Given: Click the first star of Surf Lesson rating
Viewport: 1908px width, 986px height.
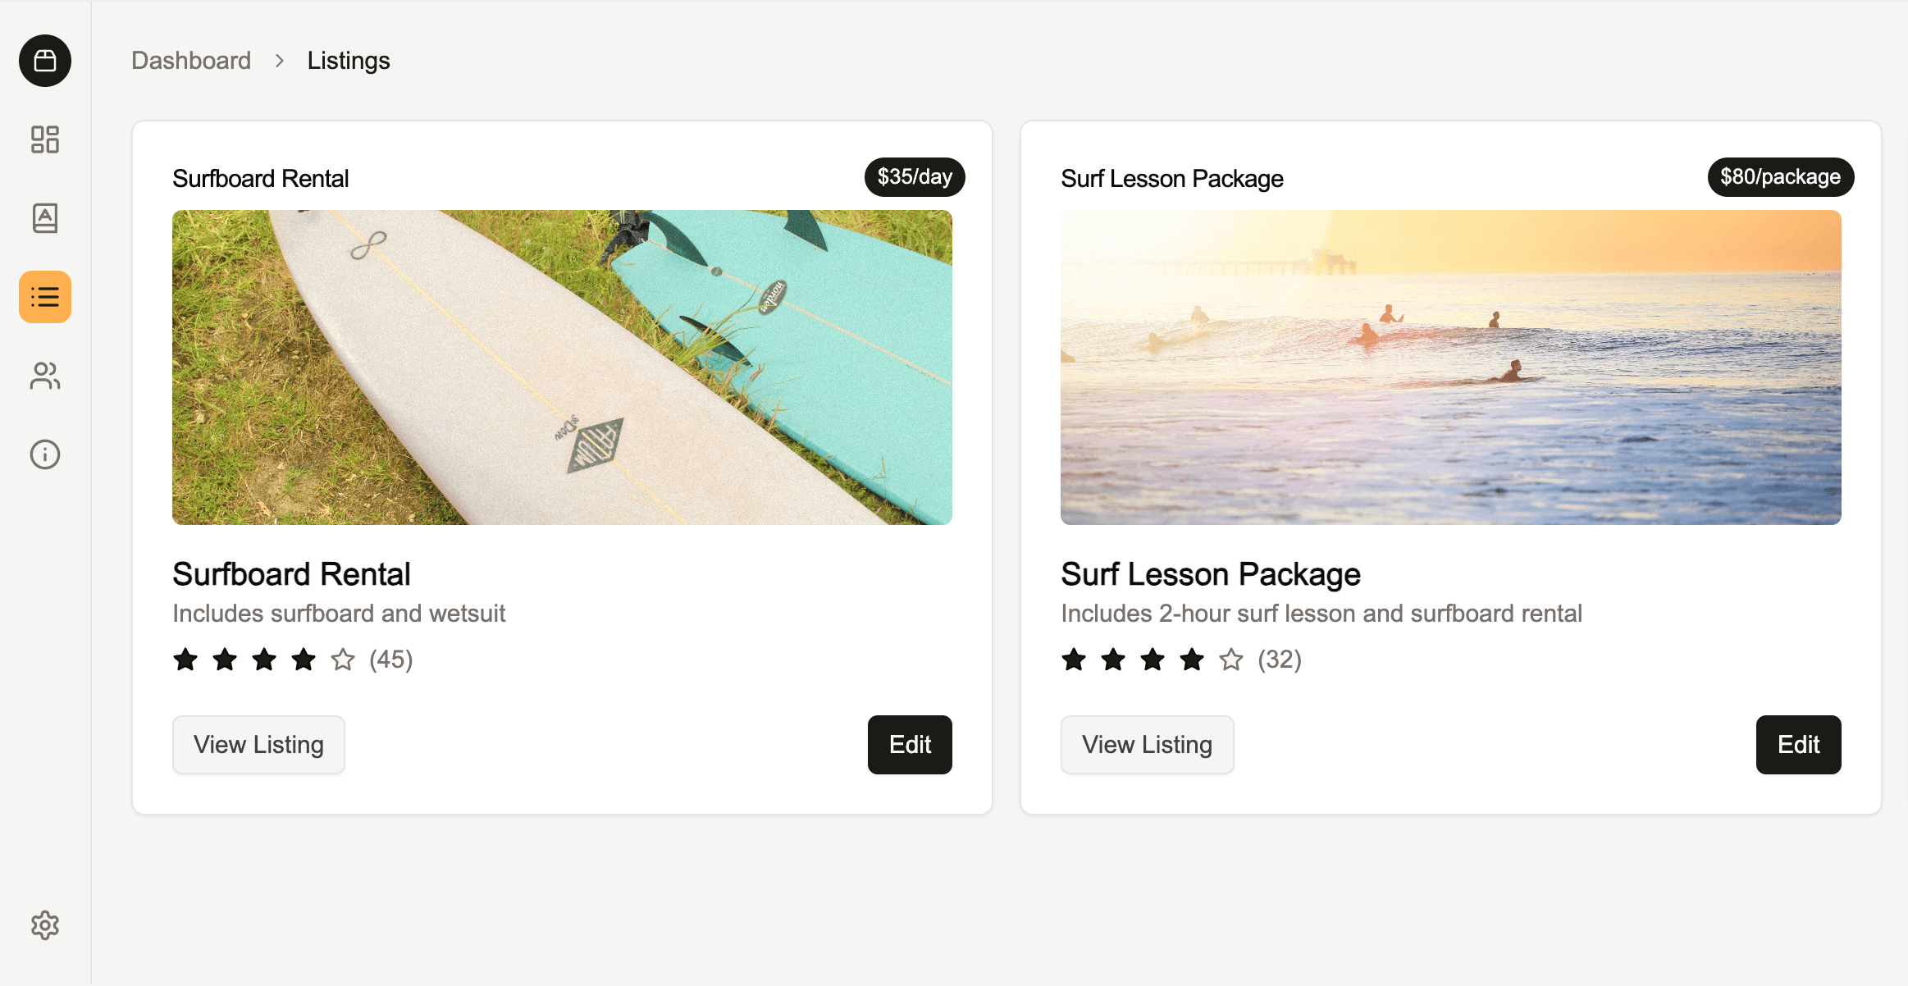Looking at the screenshot, I should tap(1074, 660).
